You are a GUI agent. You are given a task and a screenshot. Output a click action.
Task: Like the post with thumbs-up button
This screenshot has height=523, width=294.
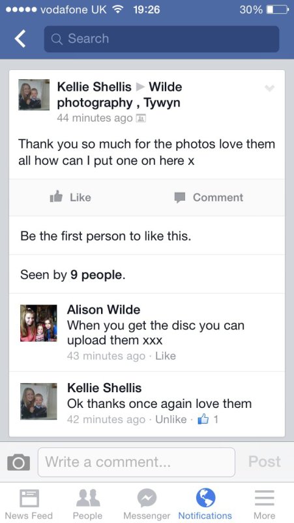click(x=70, y=197)
